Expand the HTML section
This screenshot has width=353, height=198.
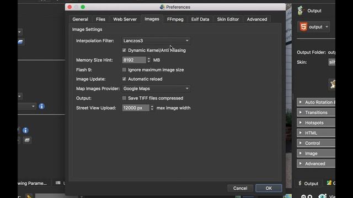point(316,133)
